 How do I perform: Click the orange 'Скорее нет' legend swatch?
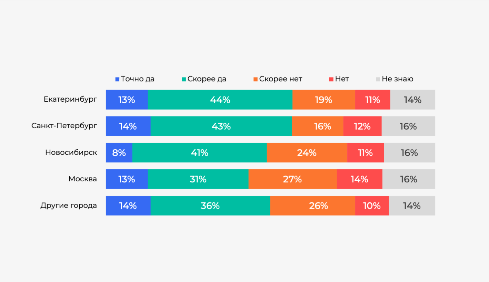click(x=256, y=79)
